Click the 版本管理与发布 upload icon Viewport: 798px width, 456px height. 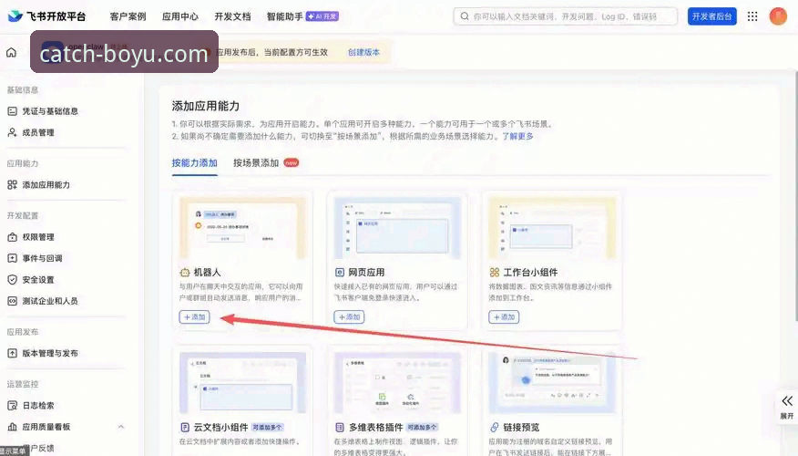(12, 353)
